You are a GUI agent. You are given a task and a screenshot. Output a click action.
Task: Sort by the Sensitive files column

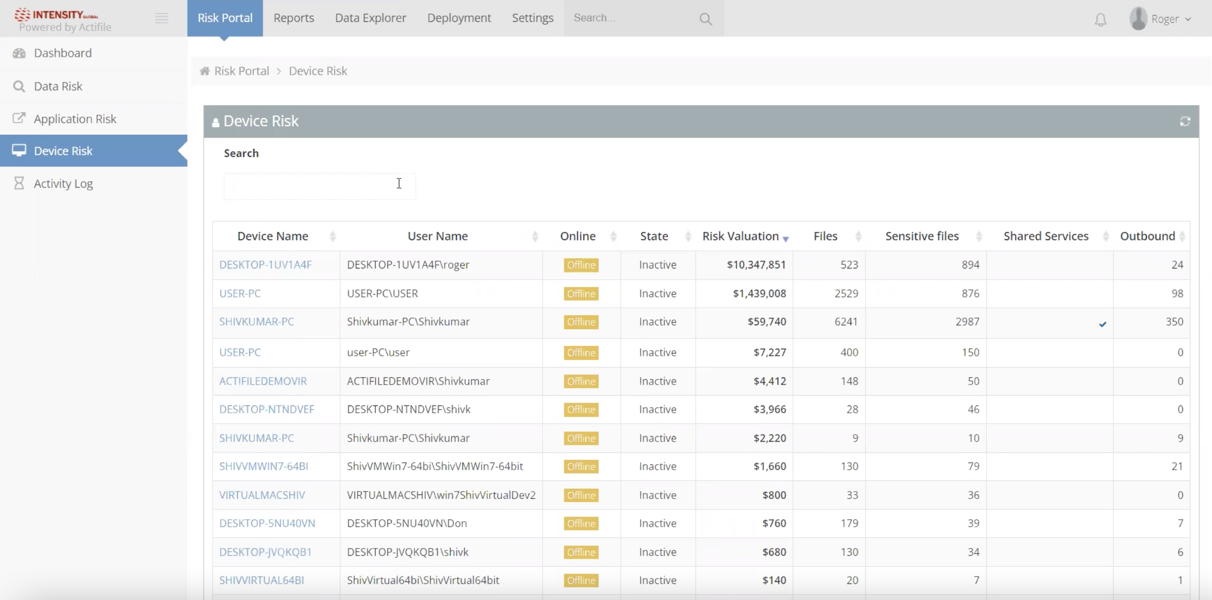[x=922, y=236]
